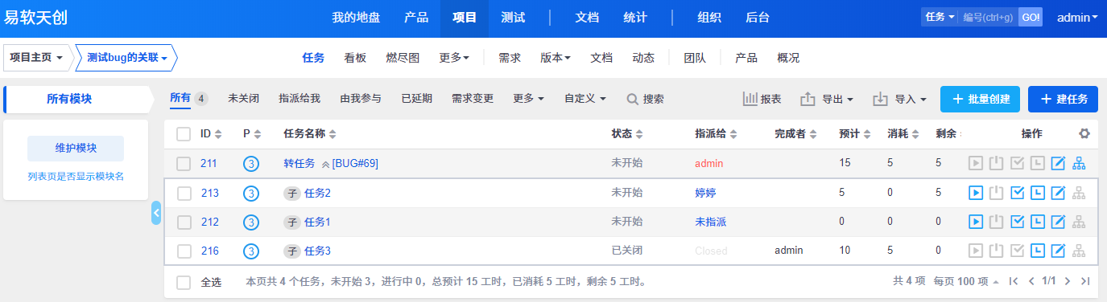Viewport: 1107px width, 302px height.
Task: Start task 213 with the play icon
Action: pos(975,193)
